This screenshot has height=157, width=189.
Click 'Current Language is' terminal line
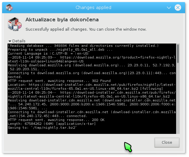click(48, 53)
